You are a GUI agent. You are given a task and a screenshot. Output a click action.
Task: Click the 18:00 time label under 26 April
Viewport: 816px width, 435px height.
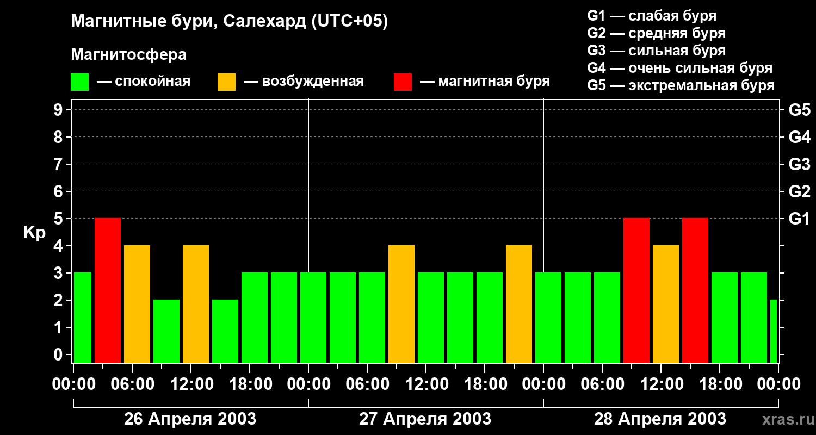[250, 384]
